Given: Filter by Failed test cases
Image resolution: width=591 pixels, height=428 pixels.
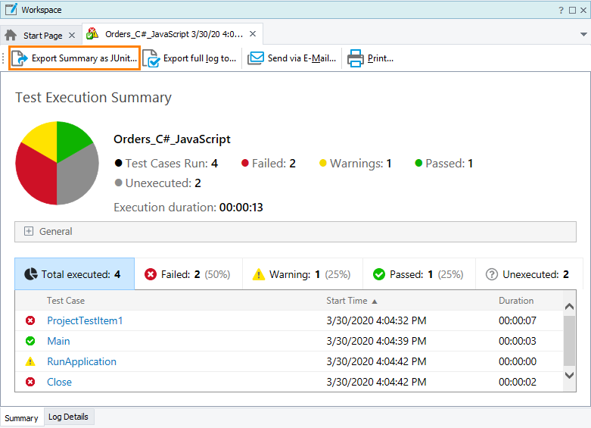Looking at the screenshot, I should tap(188, 274).
